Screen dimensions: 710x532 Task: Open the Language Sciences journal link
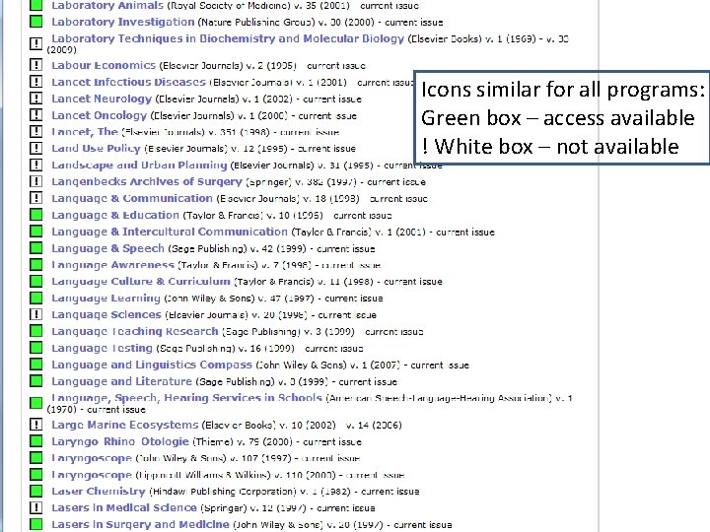106,314
